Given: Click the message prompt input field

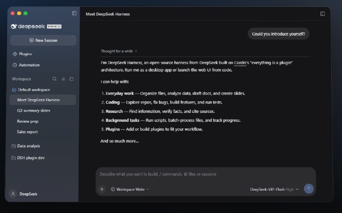Looking at the screenshot, I should [x=206, y=174].
